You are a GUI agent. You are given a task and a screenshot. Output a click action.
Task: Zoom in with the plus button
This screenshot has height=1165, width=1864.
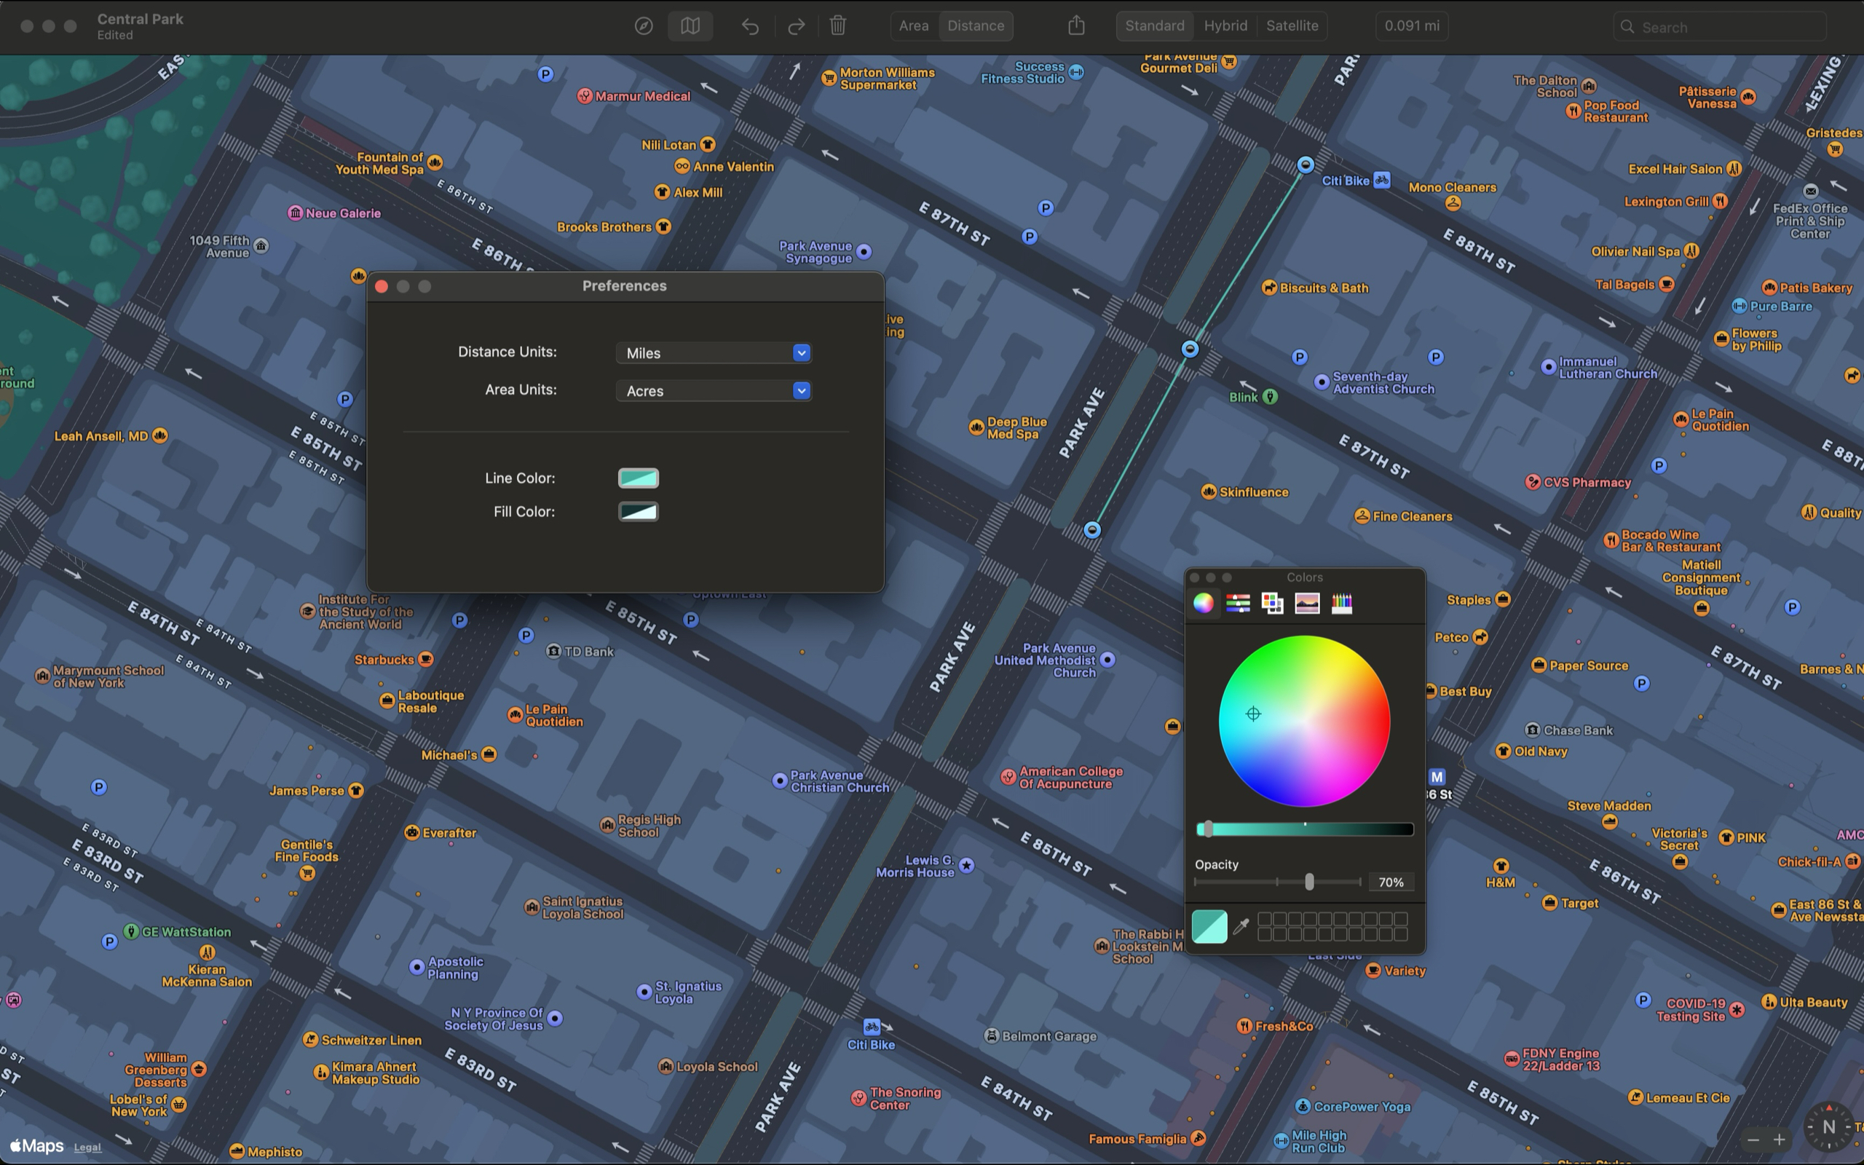pos(1780,1140)
